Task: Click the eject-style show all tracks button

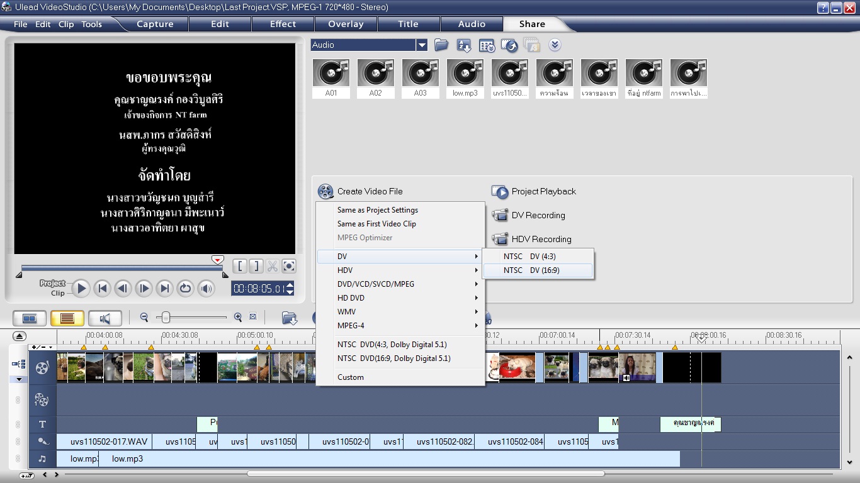Action: (20, 336)
